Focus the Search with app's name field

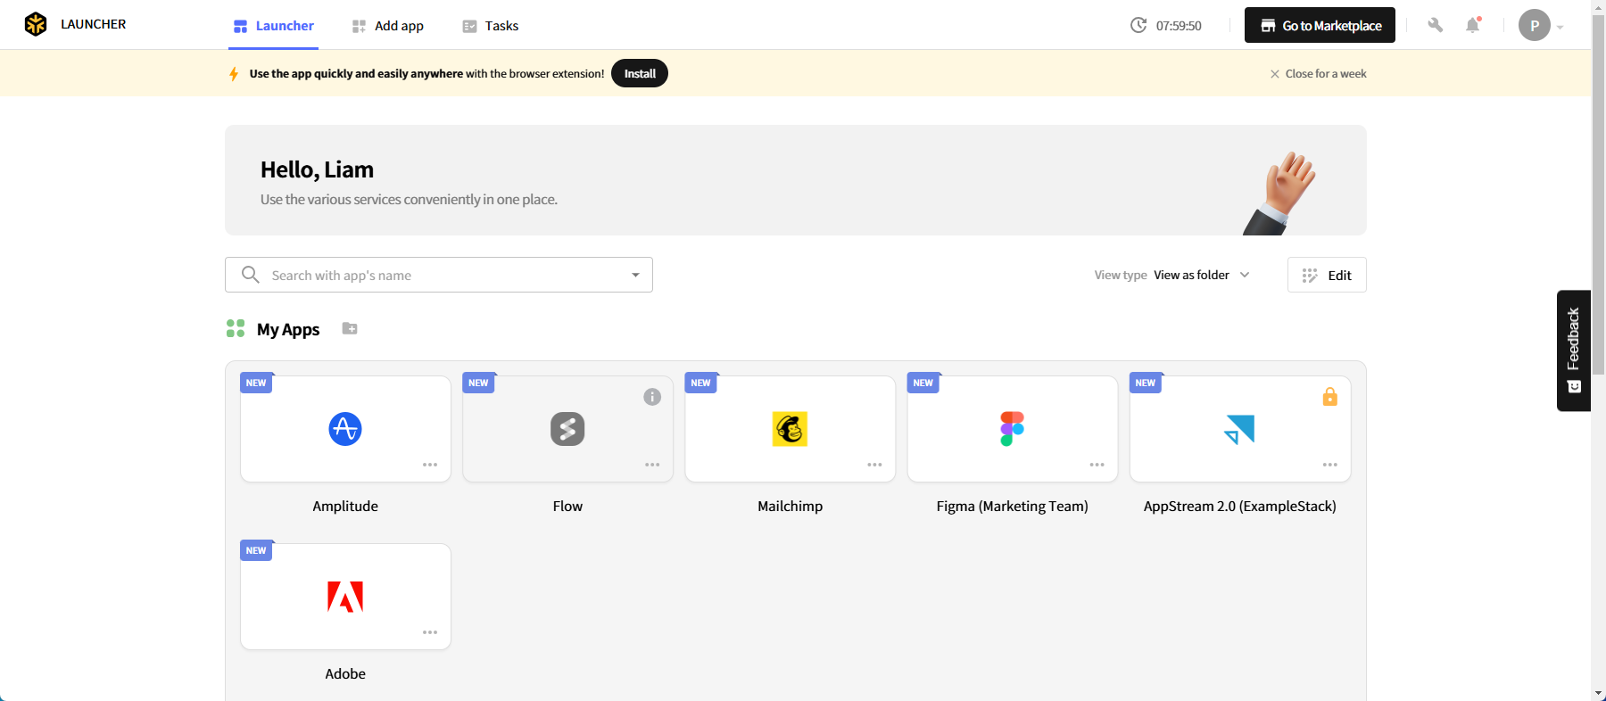(439, 275)
